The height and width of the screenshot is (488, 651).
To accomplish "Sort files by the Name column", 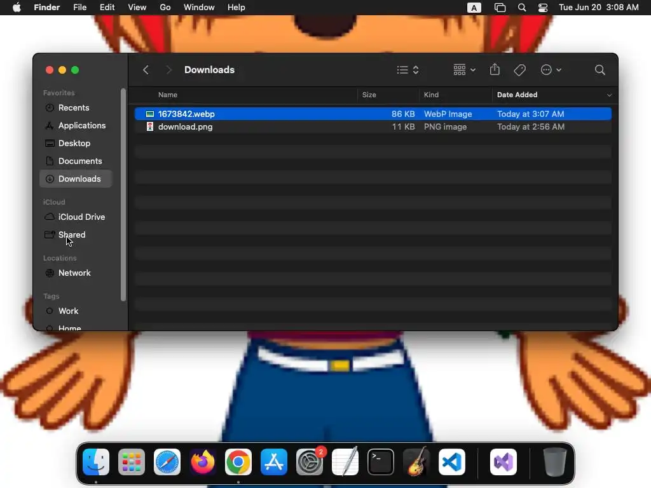I will tap(167, 95).
